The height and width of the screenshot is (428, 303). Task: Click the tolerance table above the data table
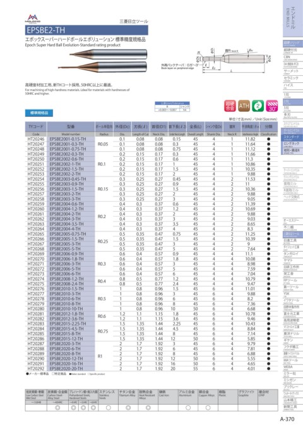point(172,106)
